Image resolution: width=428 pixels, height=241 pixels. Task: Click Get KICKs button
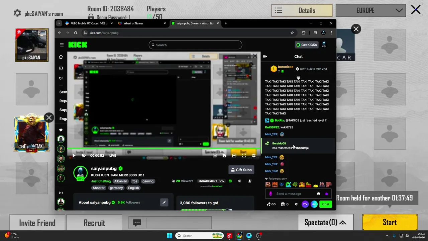point(306,45)
